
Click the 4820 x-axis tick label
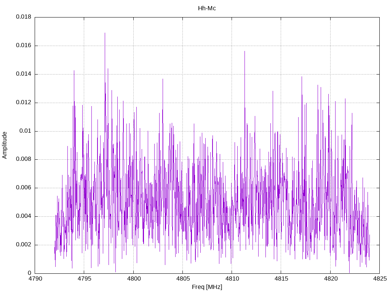click(x=331, y=279)
